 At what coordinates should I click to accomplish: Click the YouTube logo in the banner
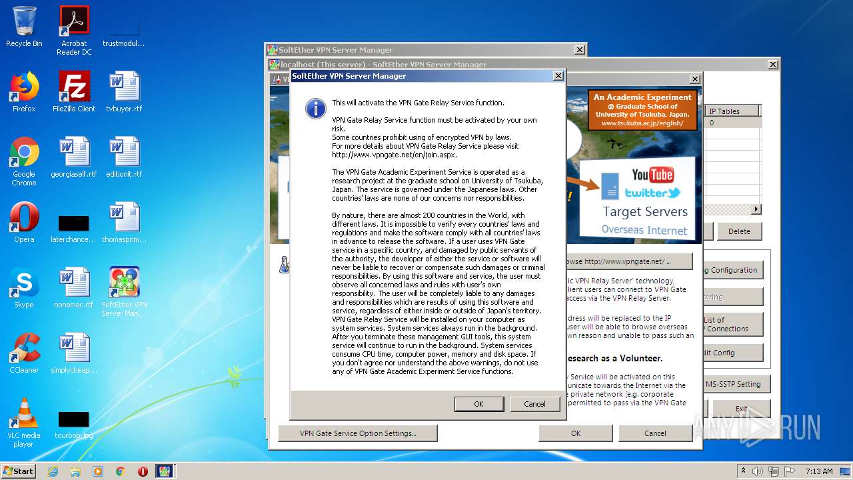coord(652,175)
